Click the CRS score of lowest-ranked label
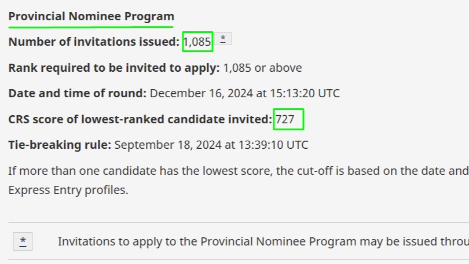 pos(140,119)
